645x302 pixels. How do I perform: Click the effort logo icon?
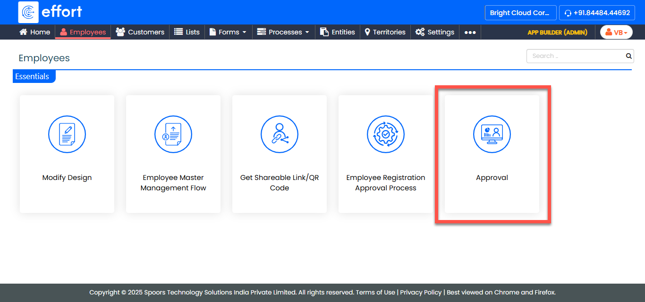click(28, 12)
